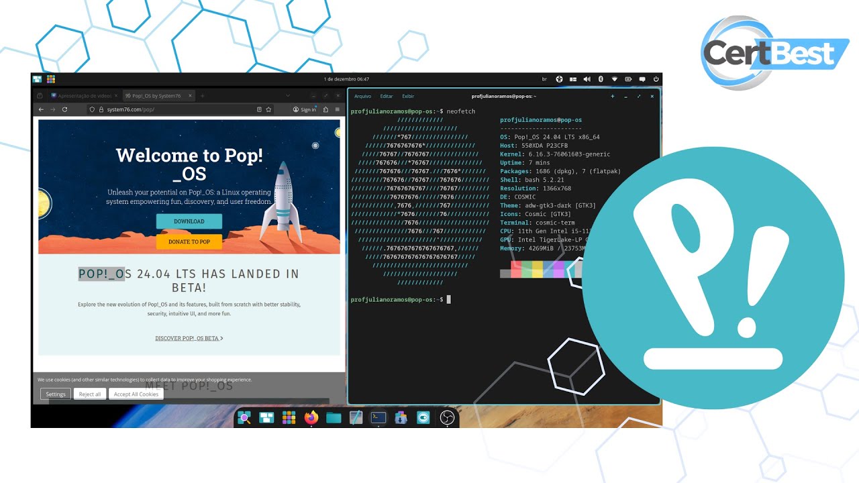
Task: Click the 'Welcome to Pop!_OS' heading
Action: (189, 164)
